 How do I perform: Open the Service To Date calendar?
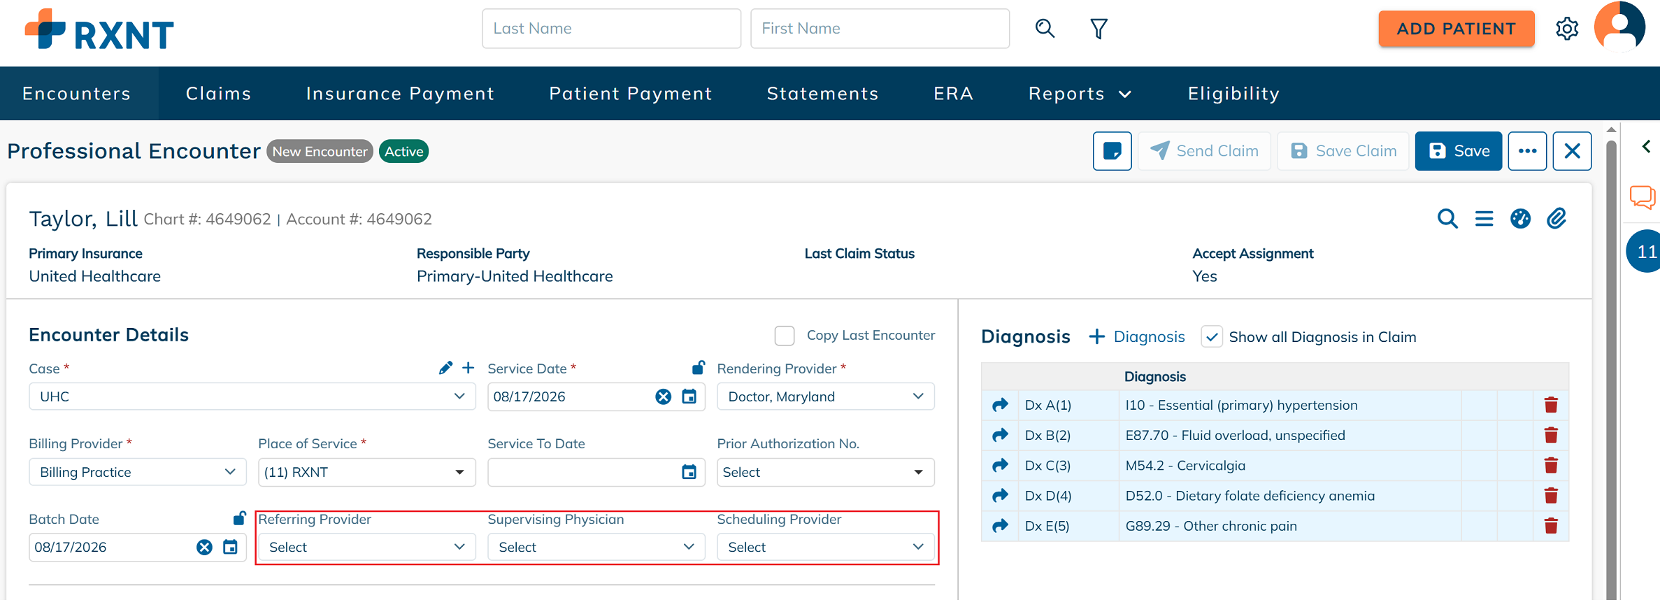point(689,473)
